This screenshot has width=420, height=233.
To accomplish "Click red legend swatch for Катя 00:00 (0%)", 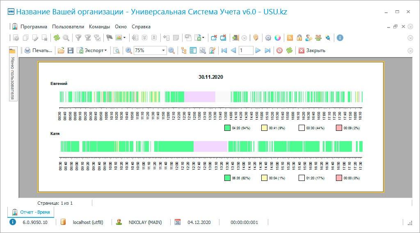I will [339, 178].
